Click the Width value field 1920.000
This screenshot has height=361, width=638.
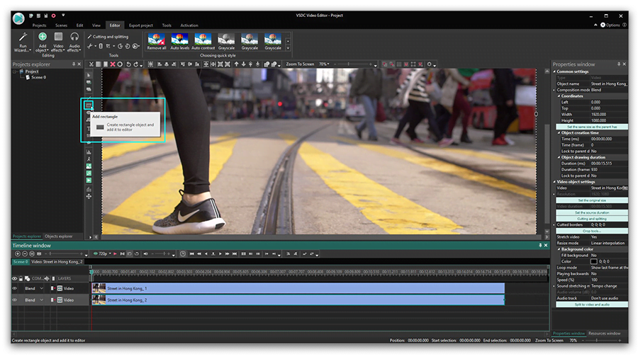coord(608,115)
